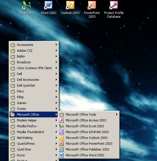Click the Publisher 2003 teal icon in submenu
157x161 pixels.
click(x=61, y=149)
